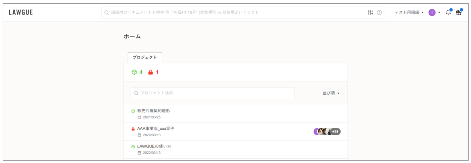Open the 並び順 sort order dropdown
Viewport: 471px width, 163px height.
(331, 93)
